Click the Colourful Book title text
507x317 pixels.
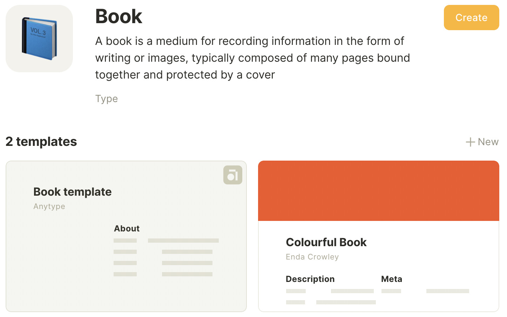[x=326, y=242]
